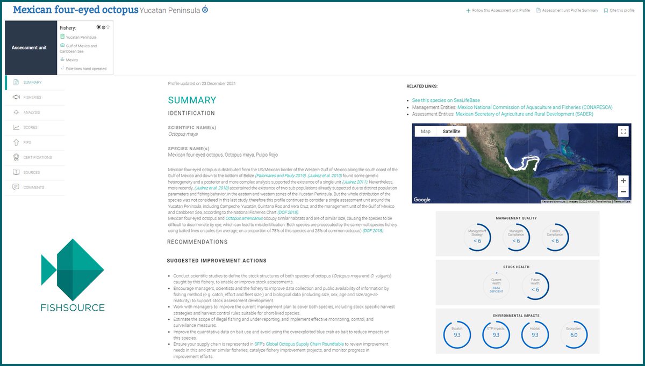Screen dimensions: 645x366
Task: Click the open book icon beside Sources
Action: [16, 172]
